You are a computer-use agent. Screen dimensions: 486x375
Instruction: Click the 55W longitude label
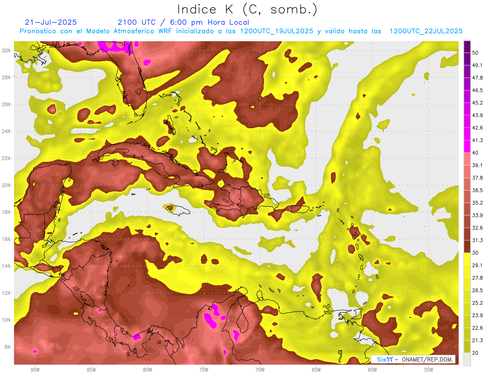[x=429, y=370]
